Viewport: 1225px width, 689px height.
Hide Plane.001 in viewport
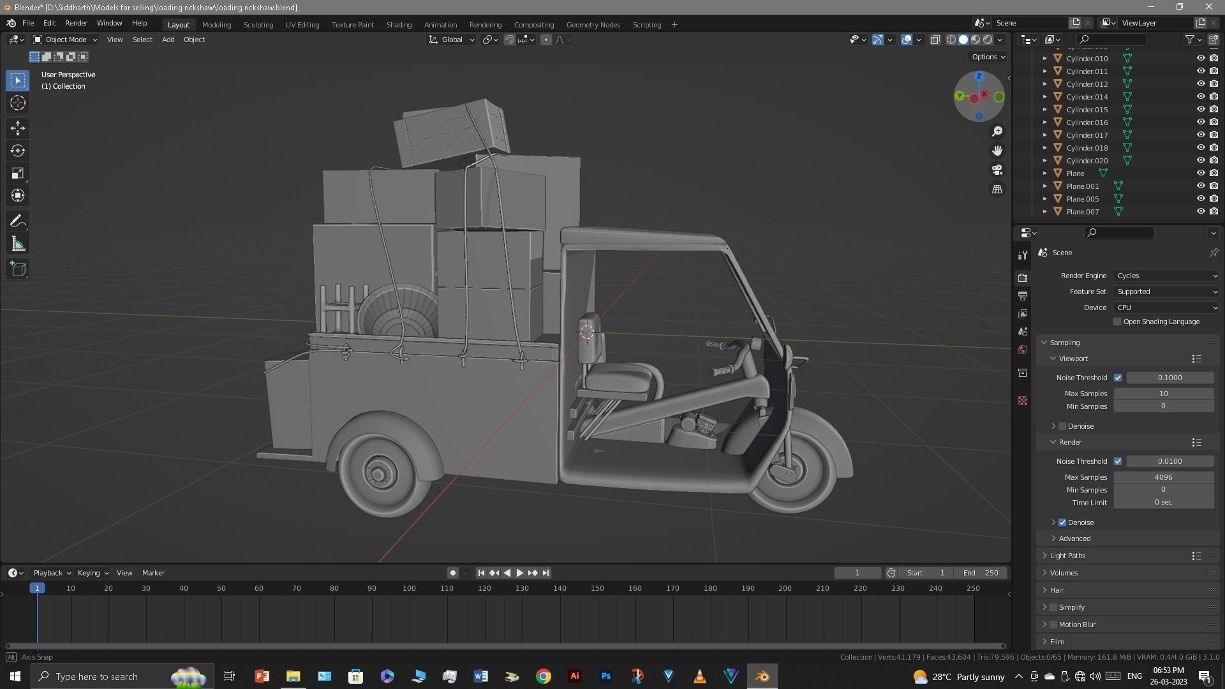click(1200, 186)
